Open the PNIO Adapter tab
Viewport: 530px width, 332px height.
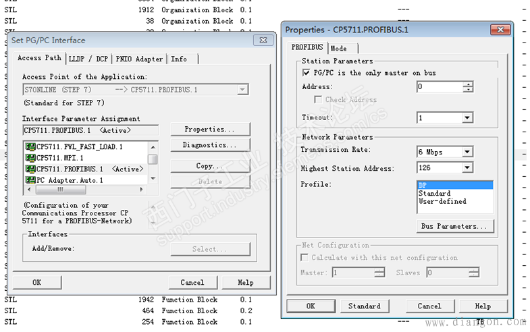pyautogui.click(x=139, y=59)
